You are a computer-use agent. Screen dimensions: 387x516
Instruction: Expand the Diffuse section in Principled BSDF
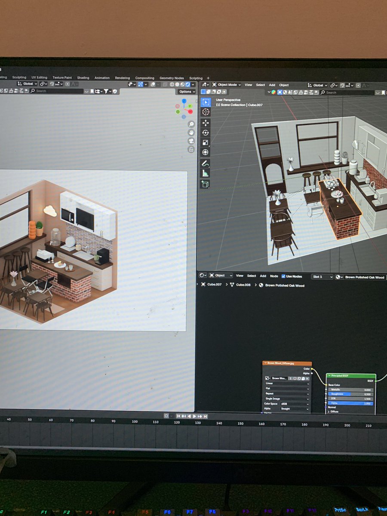tap(334, 412)
